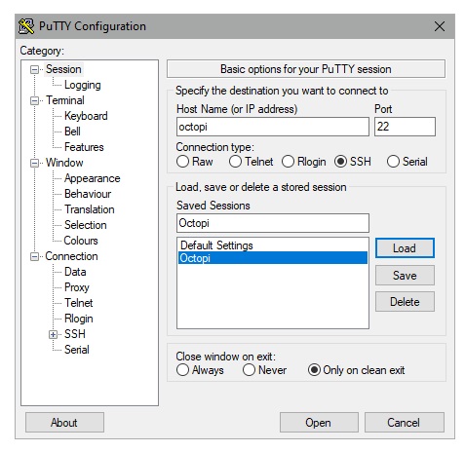Image resolution: width=465 pixels, height=452 pixels.
Task: Save the current session
Action: pos(405,276)
